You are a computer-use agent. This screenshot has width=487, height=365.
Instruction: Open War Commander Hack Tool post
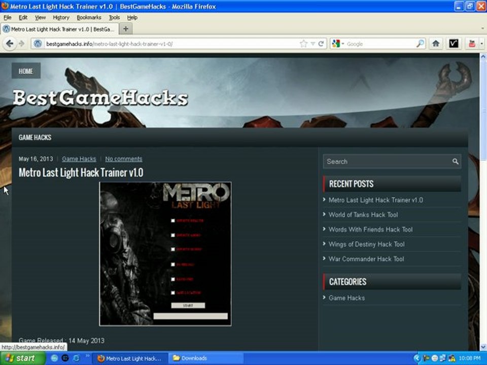coord(366,259)
